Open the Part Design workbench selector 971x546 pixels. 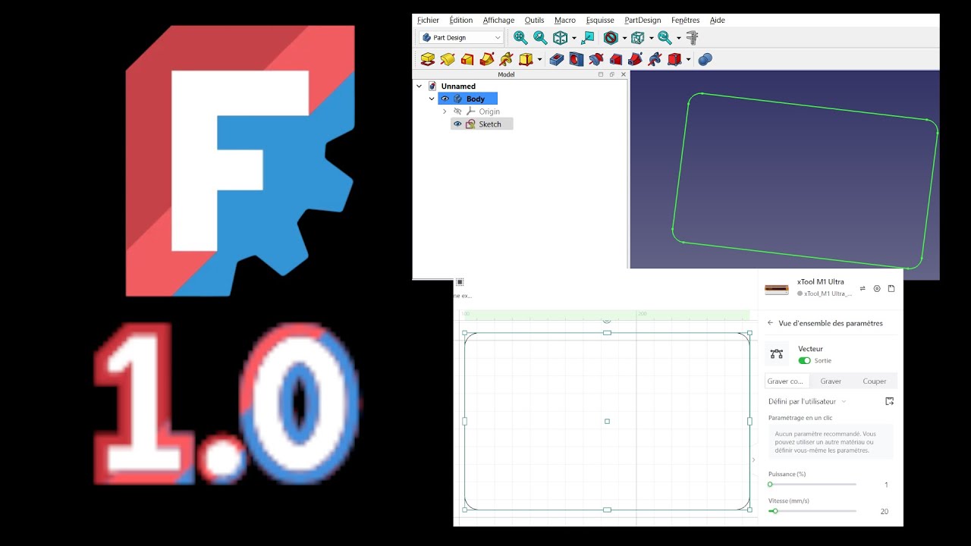[461, 38]
